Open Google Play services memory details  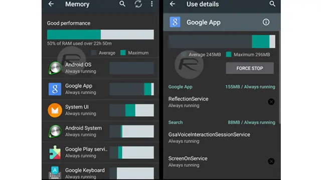[x=100, y=152]
